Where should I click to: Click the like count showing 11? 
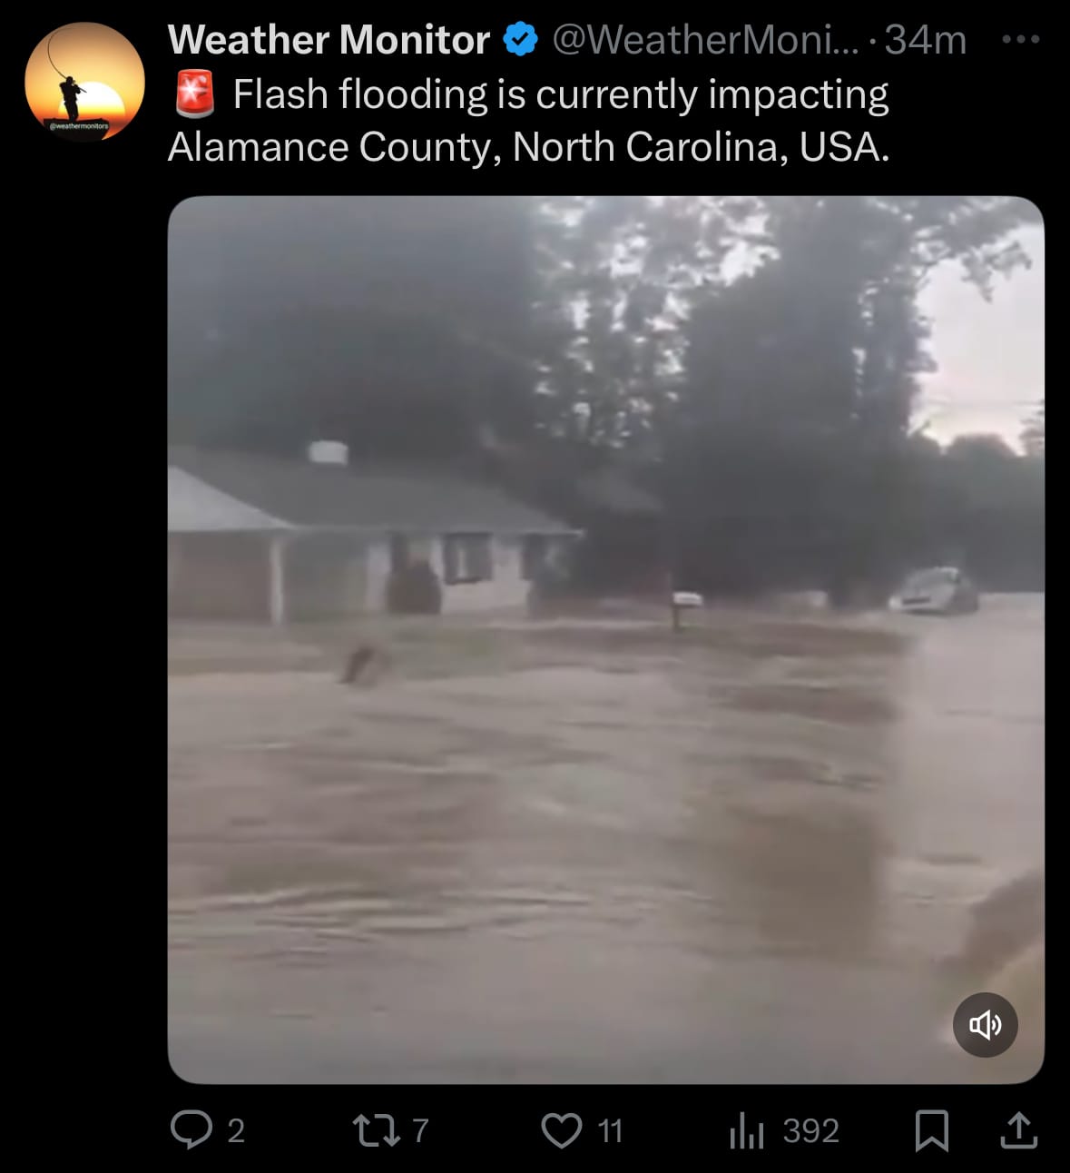click(611, 1131)
